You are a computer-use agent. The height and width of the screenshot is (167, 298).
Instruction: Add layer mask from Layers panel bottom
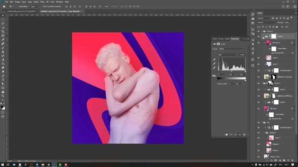pos(276,161)
